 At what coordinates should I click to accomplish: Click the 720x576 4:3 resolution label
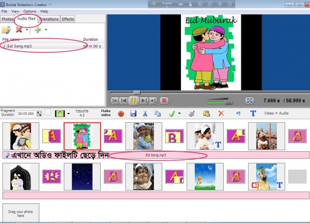click(x=82, y=113)
